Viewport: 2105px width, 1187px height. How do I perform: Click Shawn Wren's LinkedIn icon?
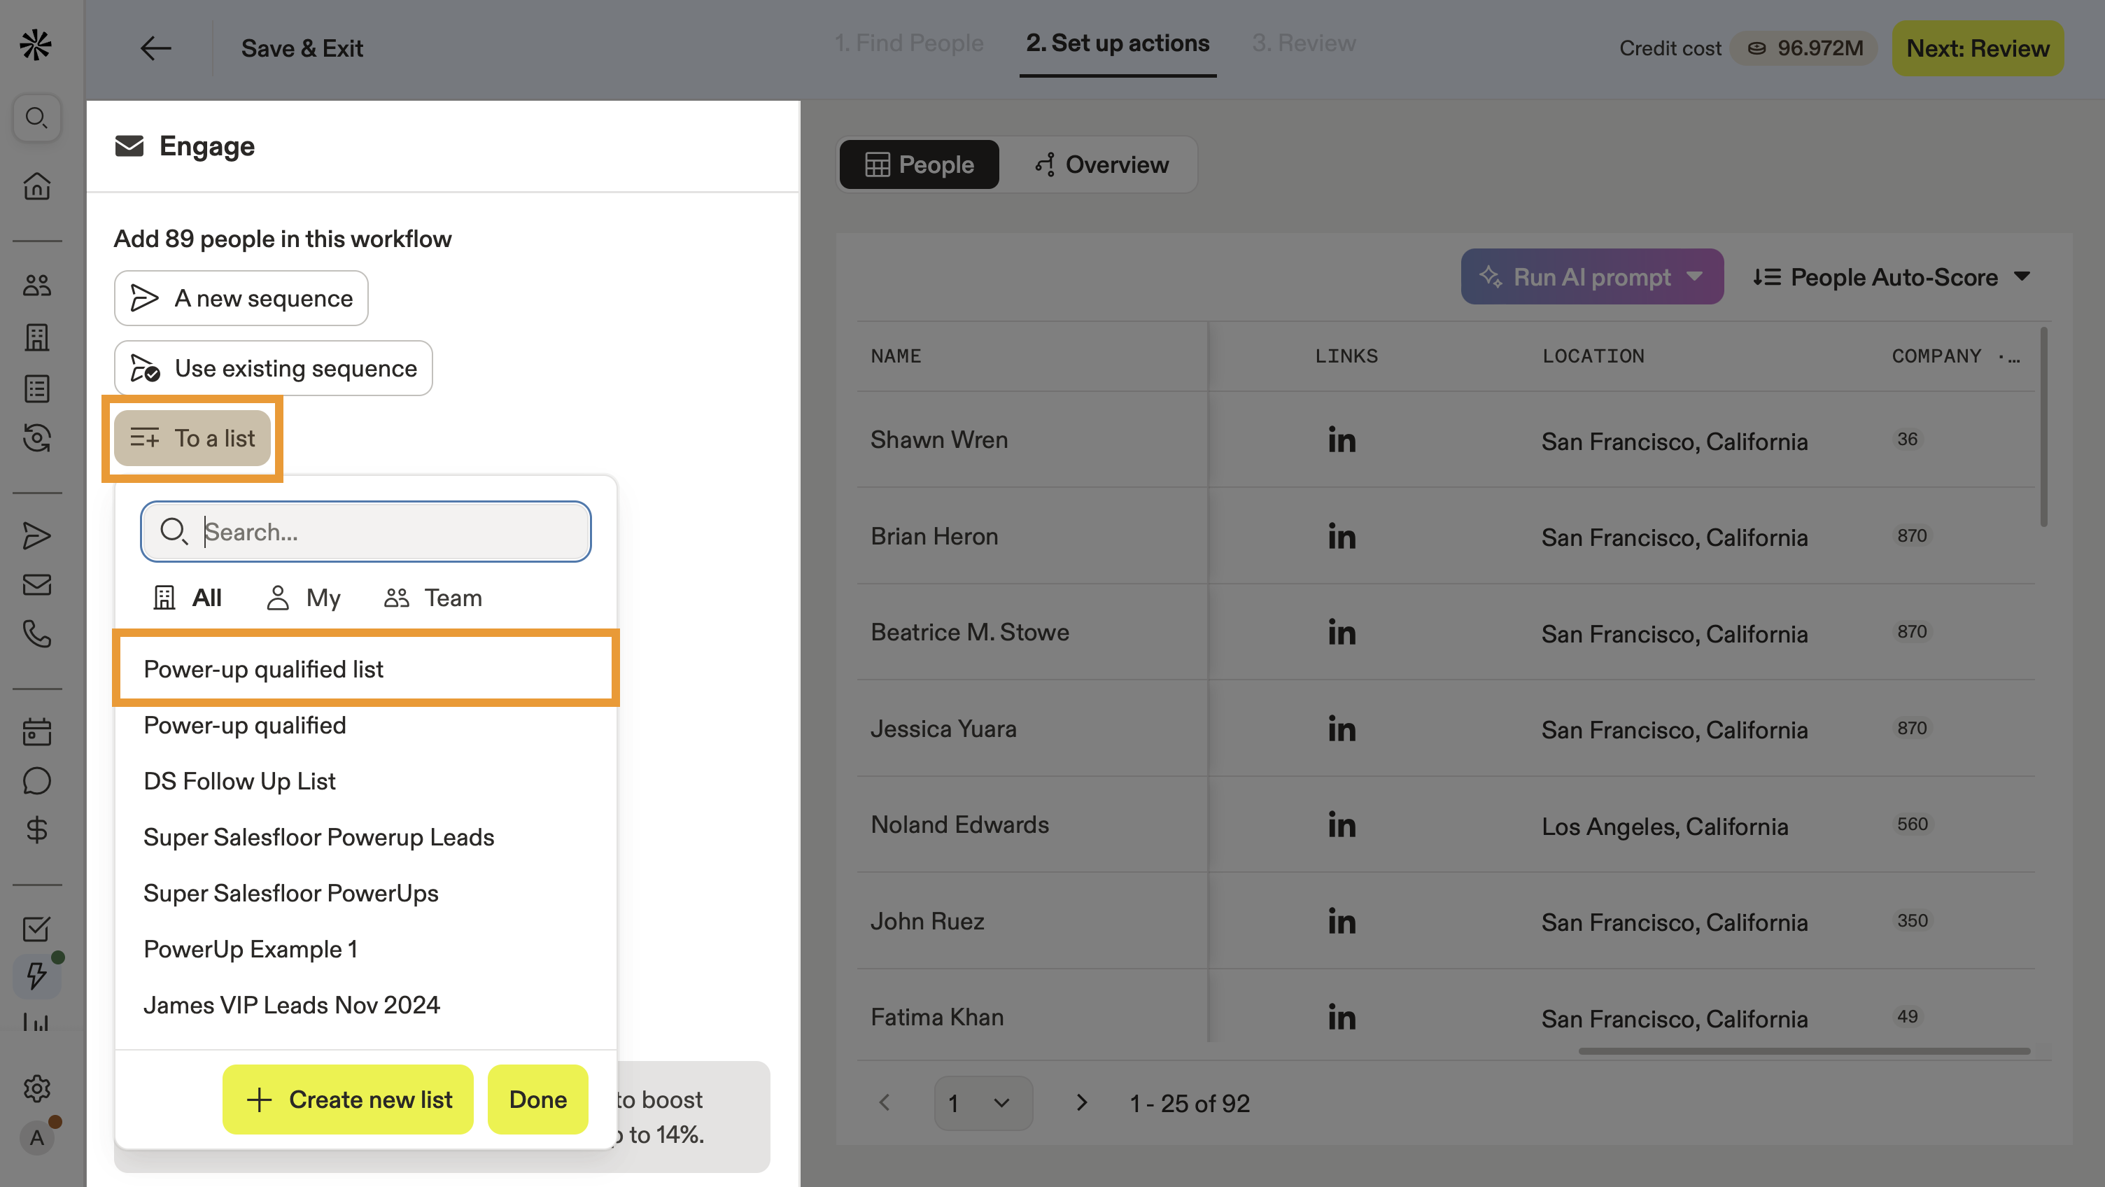(x=1342, y=441)
